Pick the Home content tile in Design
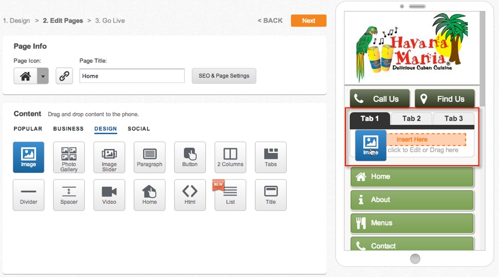Screen dimensions: 499x277 click(150, 195)
